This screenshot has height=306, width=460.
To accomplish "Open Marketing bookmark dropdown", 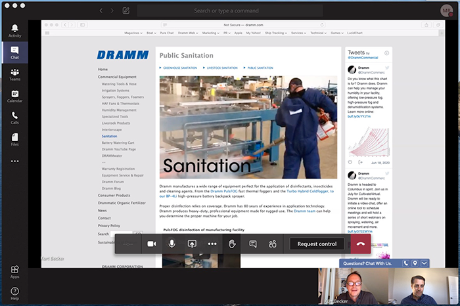I will click(x=211, y=33).
